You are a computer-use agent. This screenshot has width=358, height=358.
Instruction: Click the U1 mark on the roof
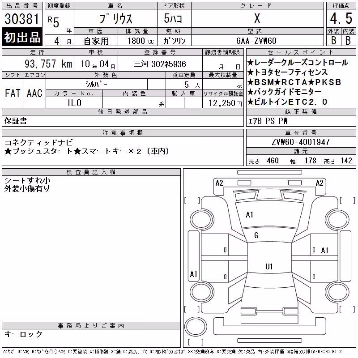pyautogui.click(x=269, y=266)
